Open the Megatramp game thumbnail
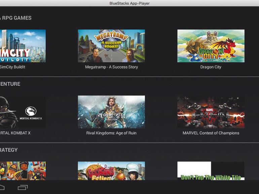Screen dimensions: 259x194 (111, 46)
